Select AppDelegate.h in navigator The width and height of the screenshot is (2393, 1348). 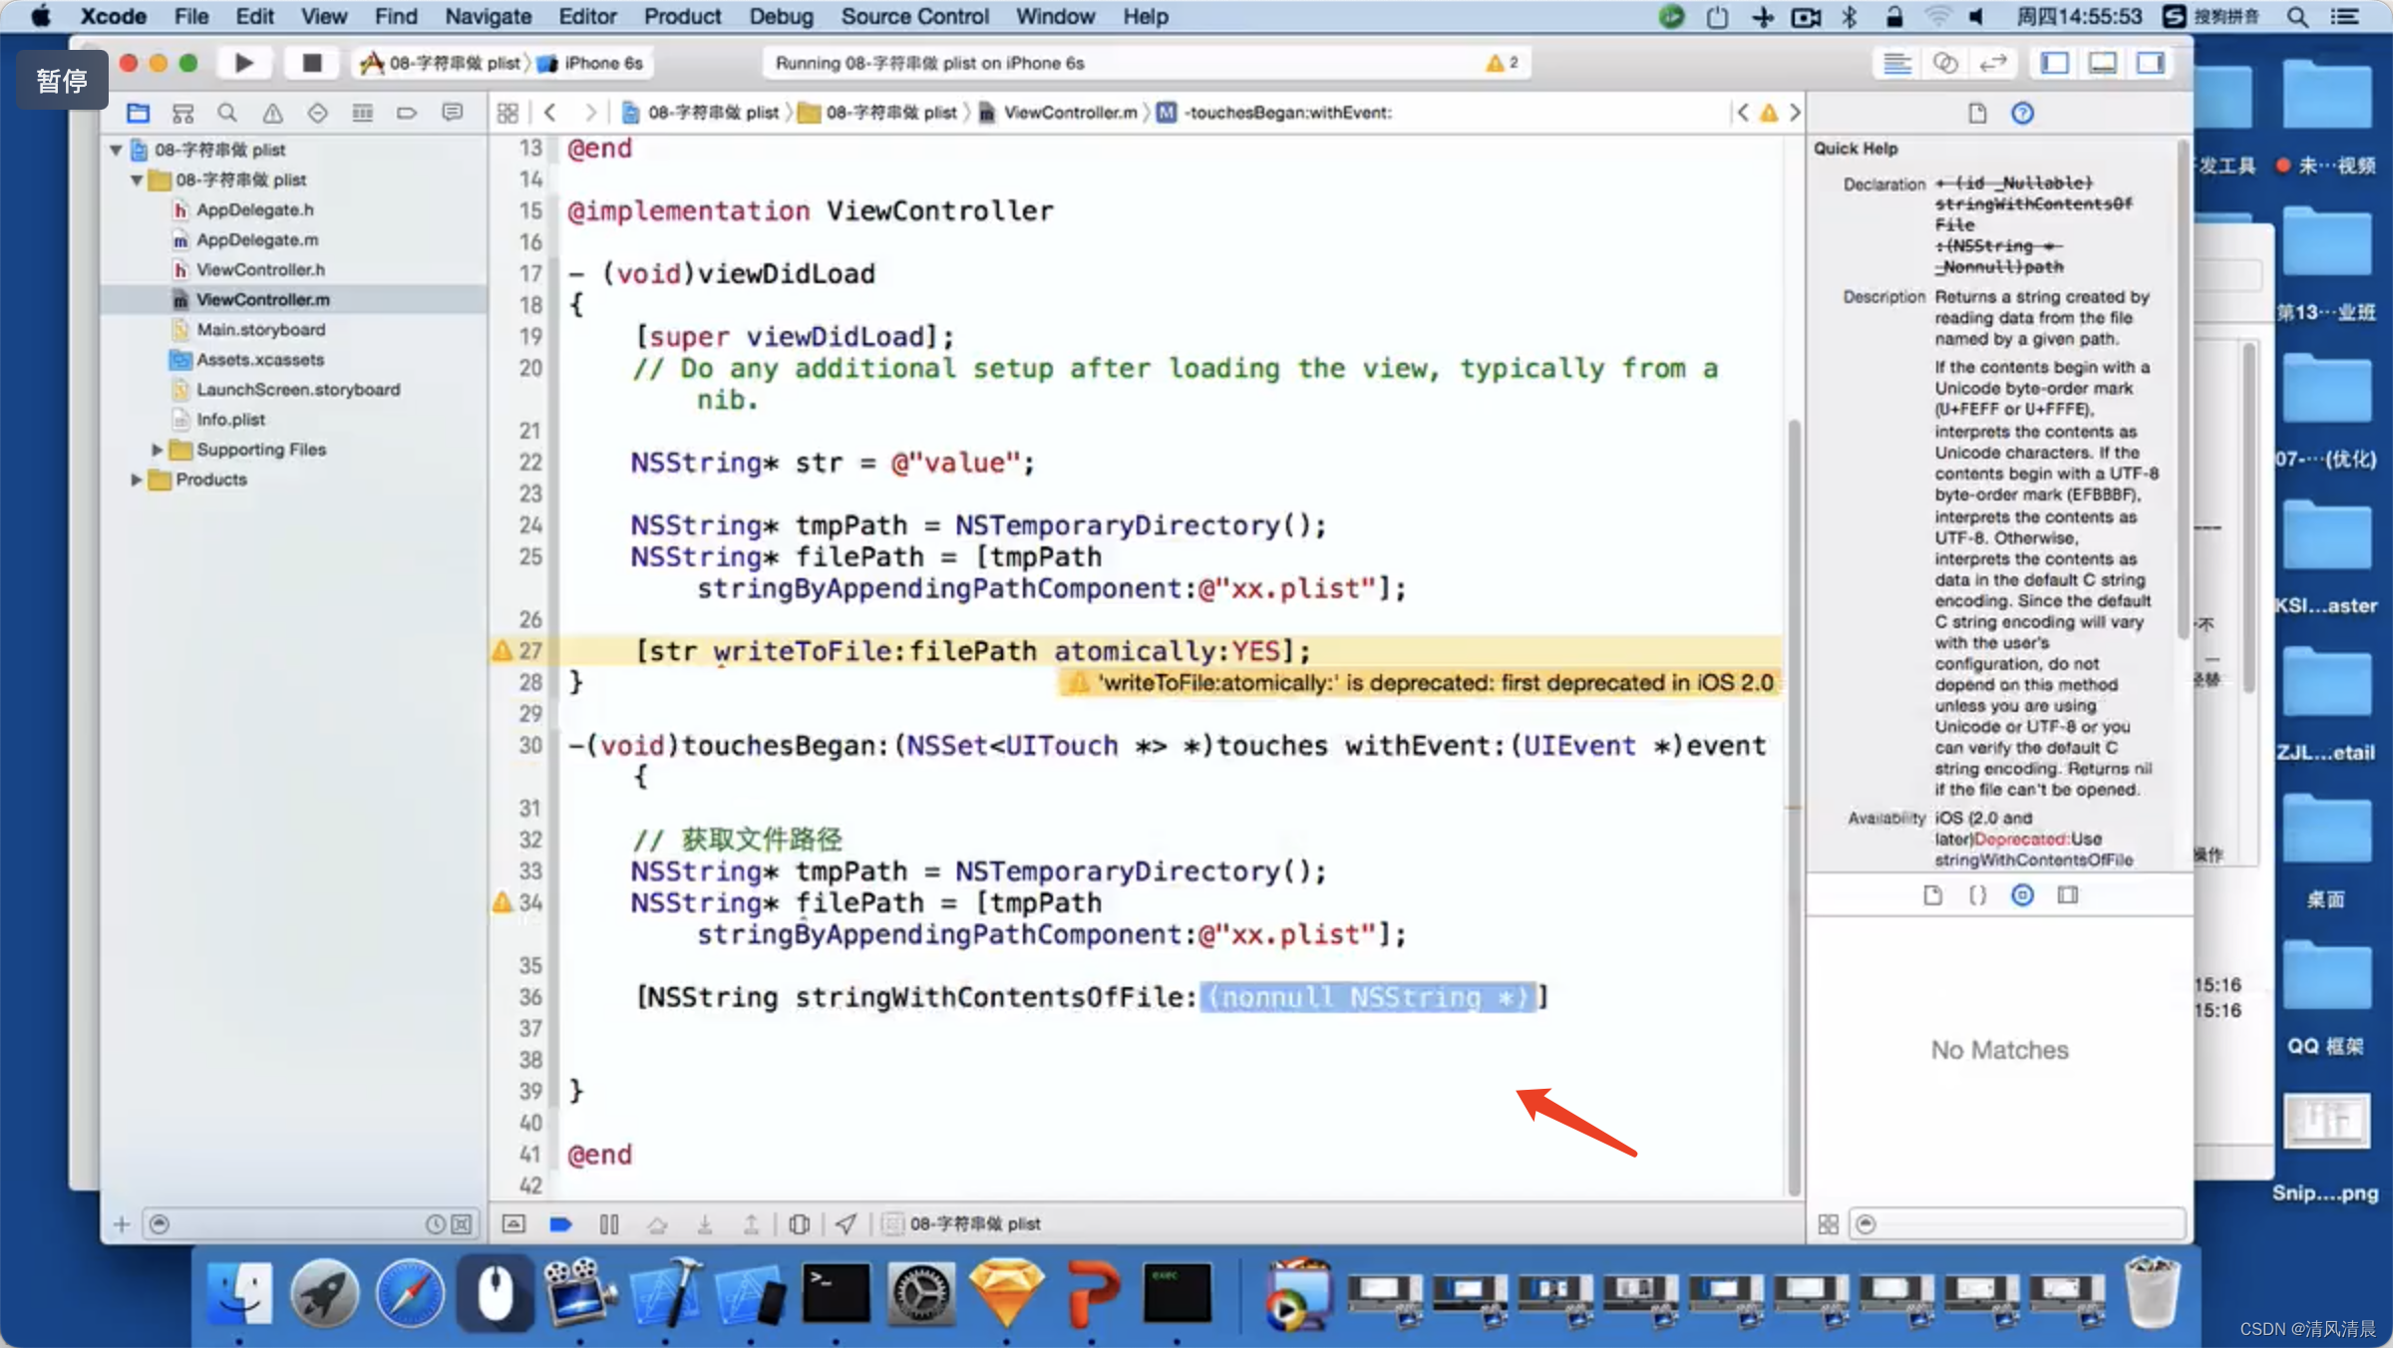[254, 209]
